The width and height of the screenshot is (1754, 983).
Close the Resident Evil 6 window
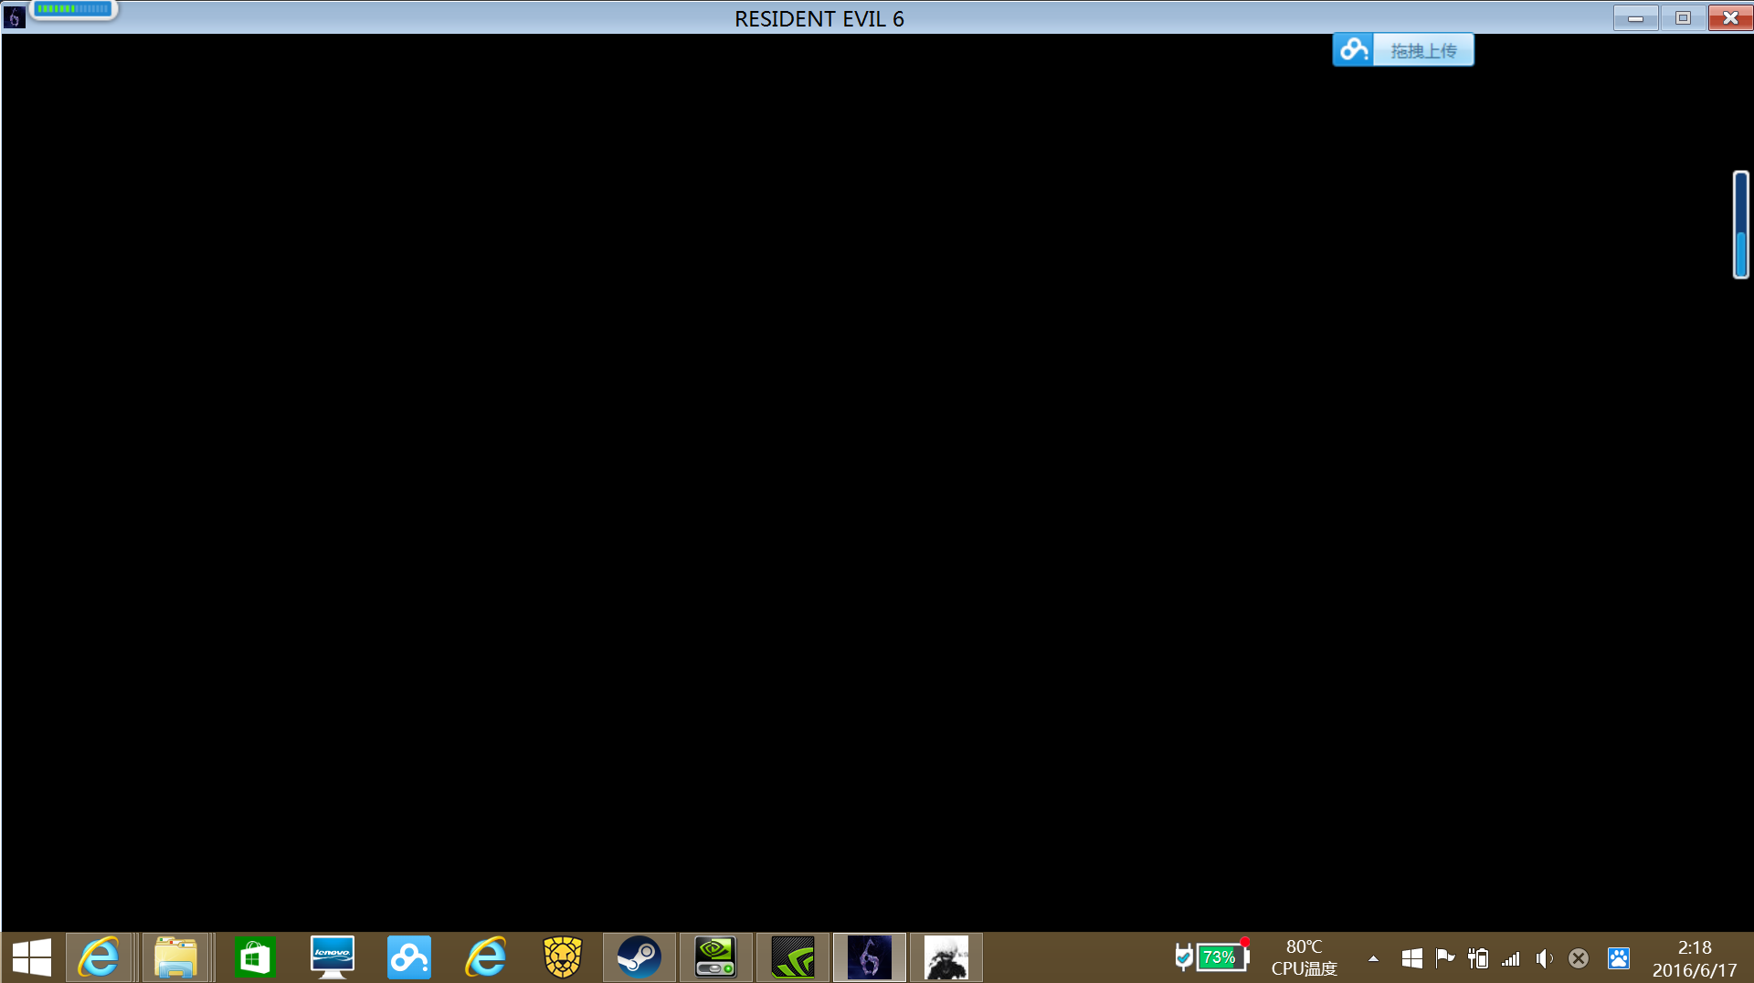pyautogui.click(x=1730, y=17)
